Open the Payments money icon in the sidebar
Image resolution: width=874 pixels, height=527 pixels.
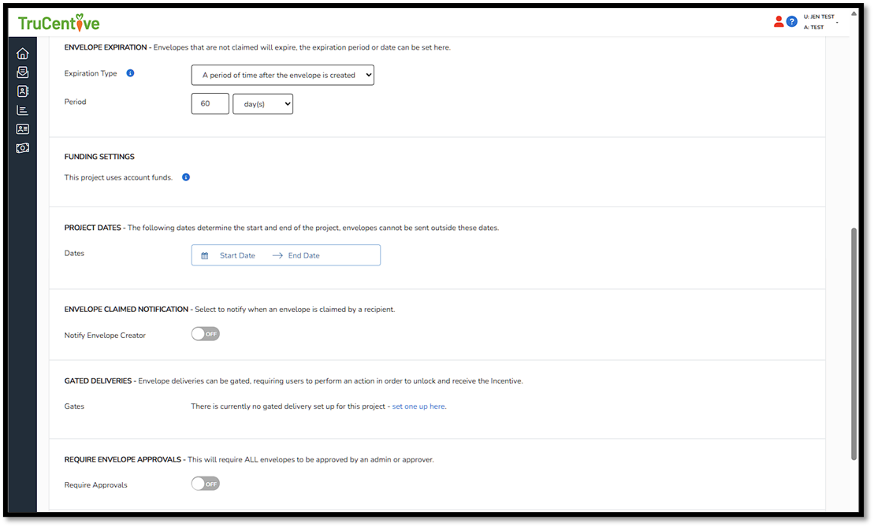(22, 147)
